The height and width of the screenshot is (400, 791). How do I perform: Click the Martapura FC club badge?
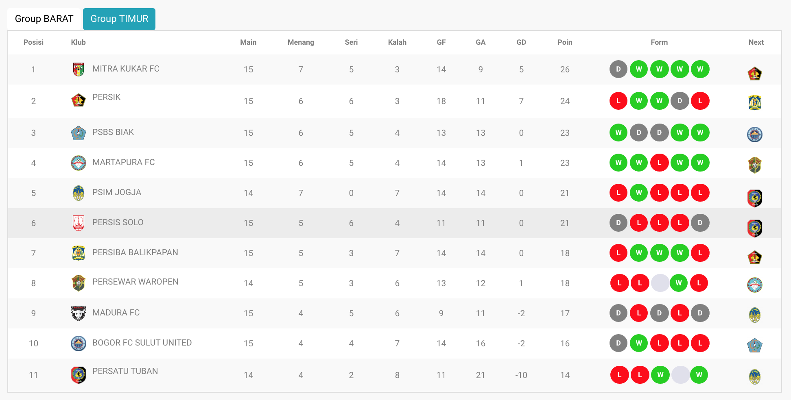click(79, 163)
